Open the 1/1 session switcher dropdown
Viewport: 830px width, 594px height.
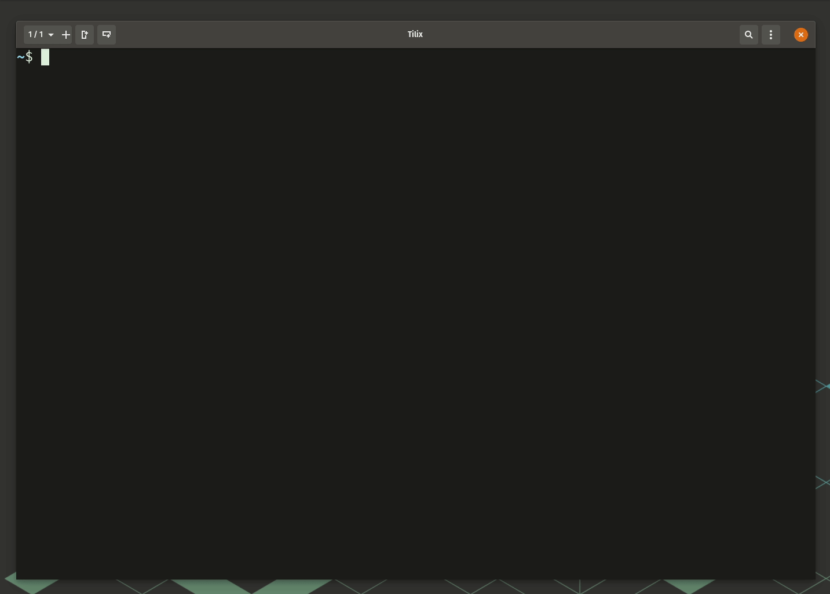41,35
